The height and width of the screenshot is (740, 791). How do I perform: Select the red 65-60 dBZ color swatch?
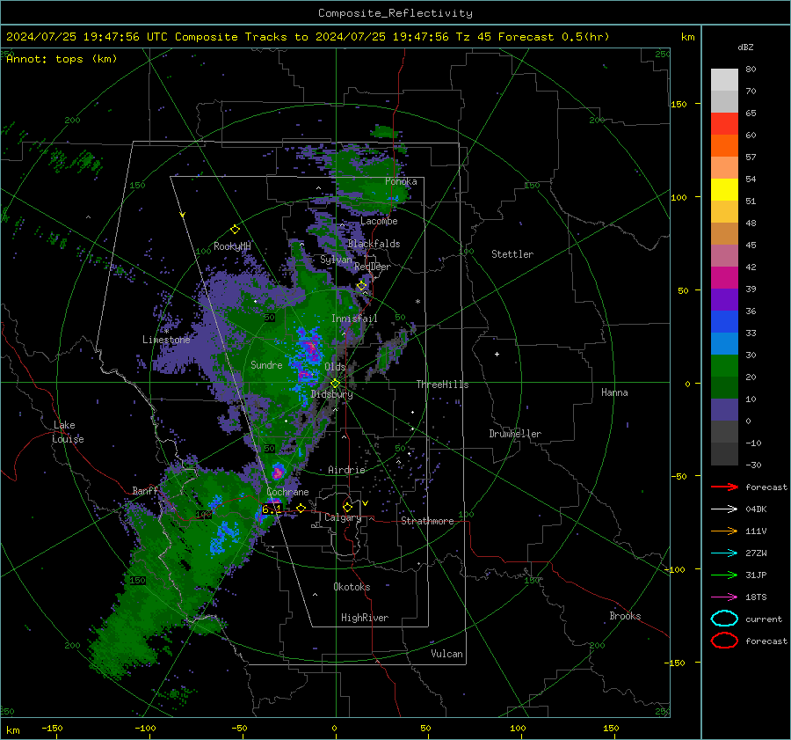pyautogui.click(x=724, y=123)
